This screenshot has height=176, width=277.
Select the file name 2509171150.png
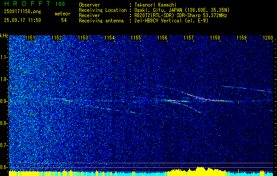[22, 12]
